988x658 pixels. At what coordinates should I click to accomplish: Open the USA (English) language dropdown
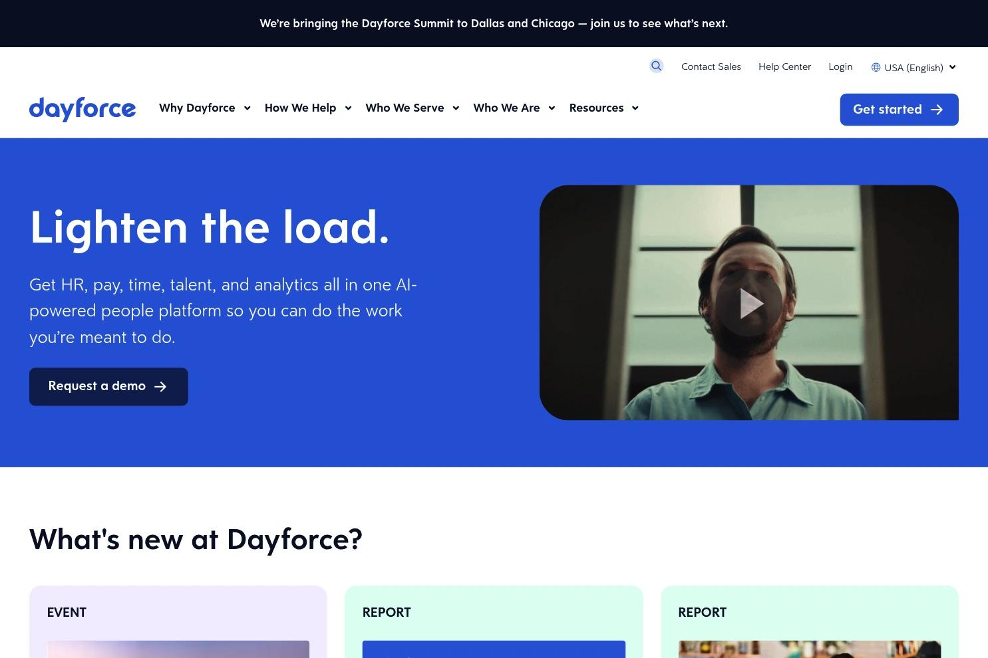913,67
